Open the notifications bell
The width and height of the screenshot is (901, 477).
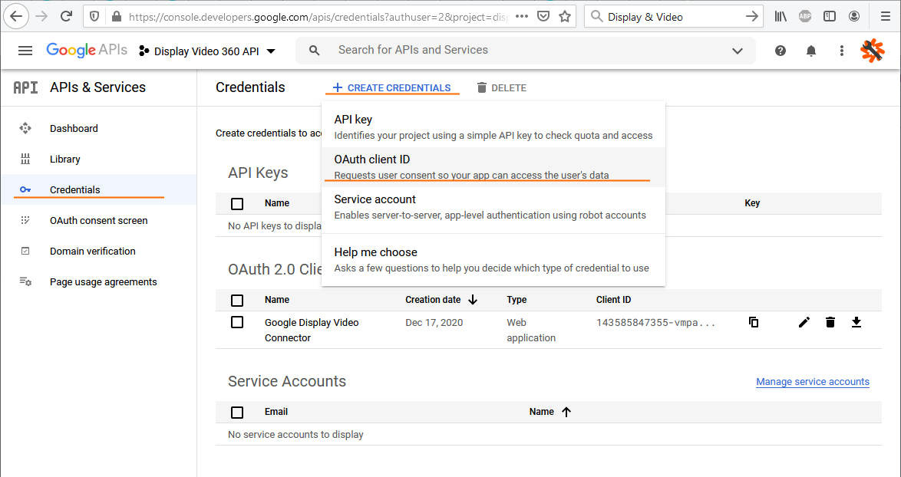point(811,51)
